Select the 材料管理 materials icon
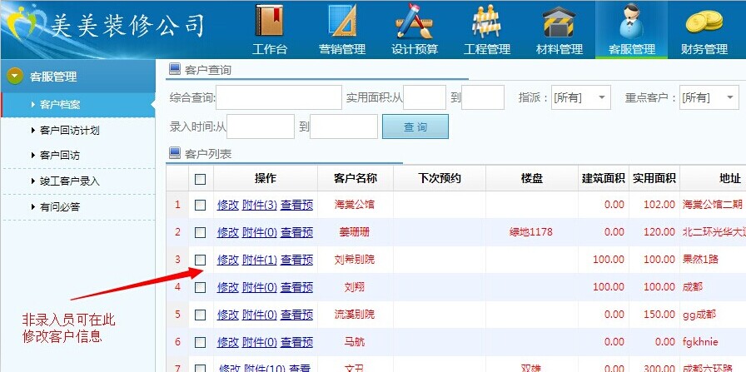This screenshot has height=372, width=746. [559, 22]
